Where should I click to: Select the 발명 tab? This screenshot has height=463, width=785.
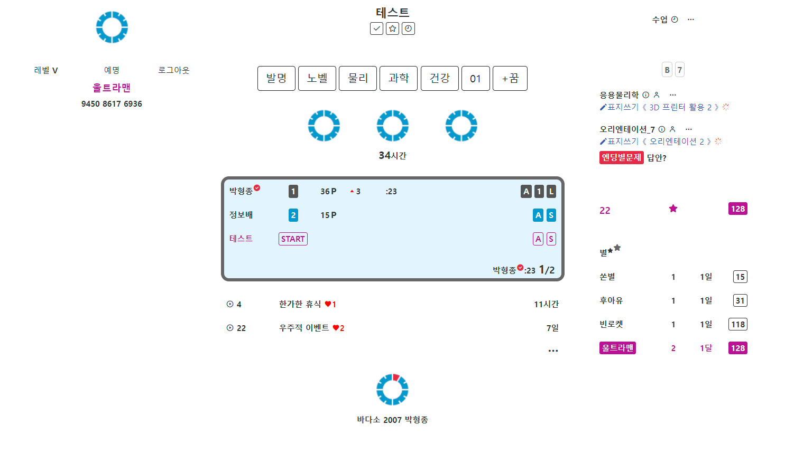pyautogui.click(x=276, y=79)
